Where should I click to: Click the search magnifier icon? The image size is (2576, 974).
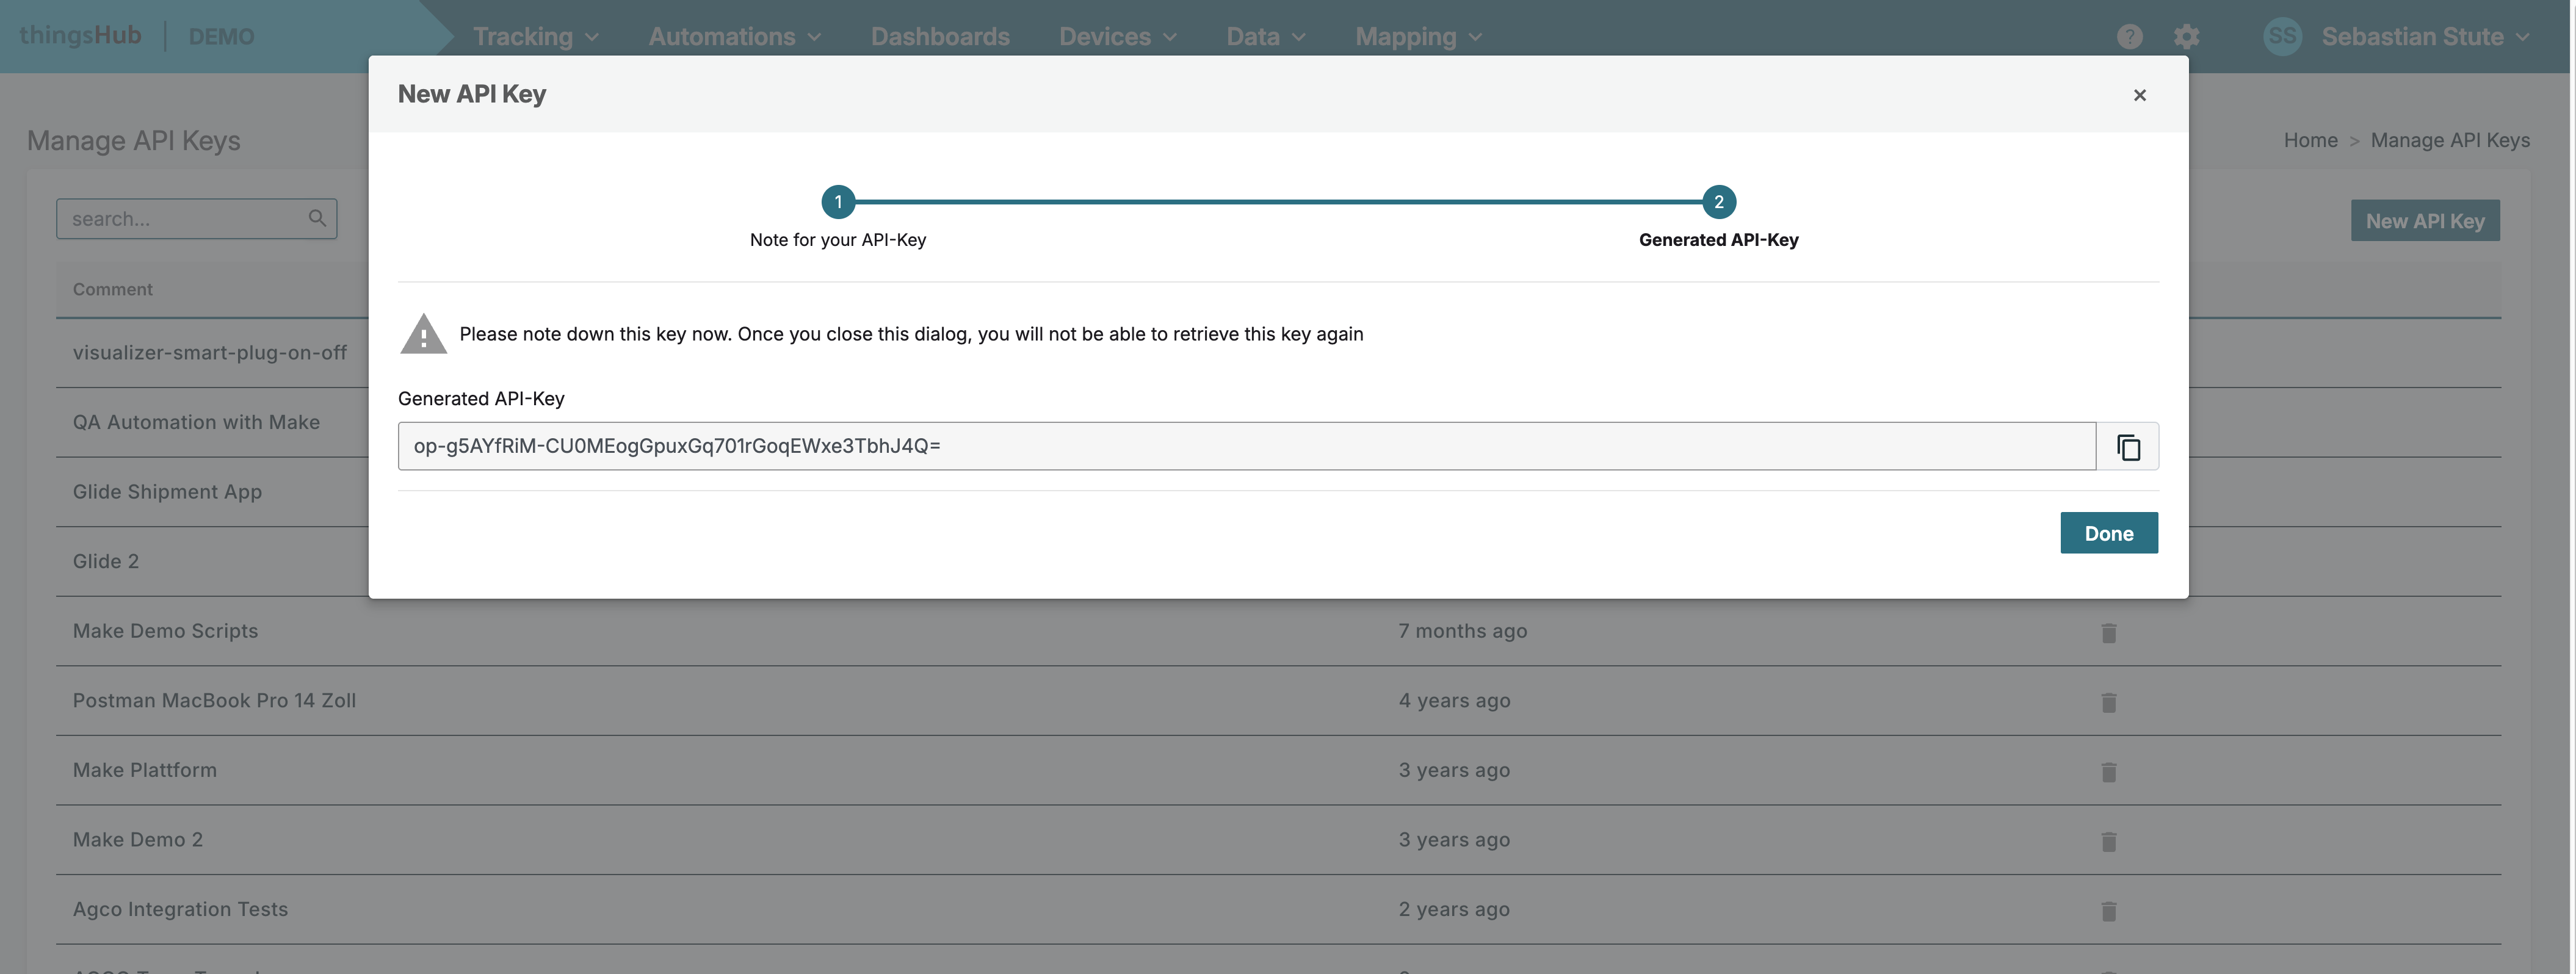[x=317, y=218]
